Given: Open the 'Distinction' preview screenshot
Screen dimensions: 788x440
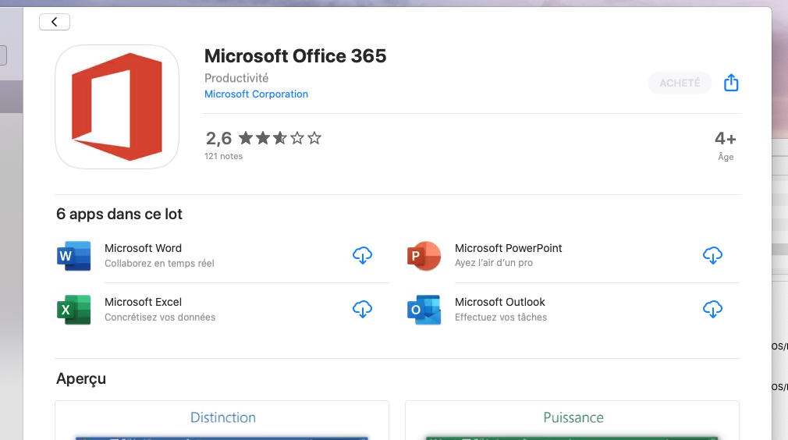Looking at the screenshot, I should pyautogui.click(x=222, y=420).
